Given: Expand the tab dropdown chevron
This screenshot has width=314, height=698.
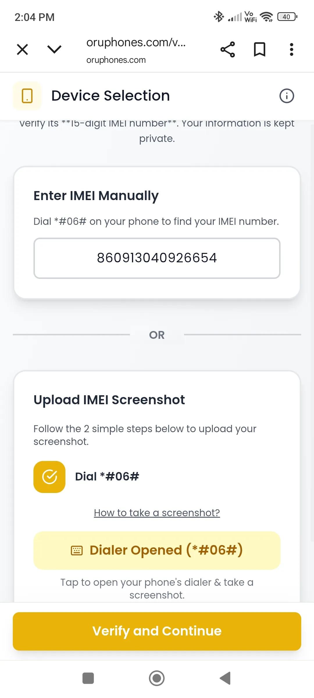Looking at the screenshot, I should (54, 49).
